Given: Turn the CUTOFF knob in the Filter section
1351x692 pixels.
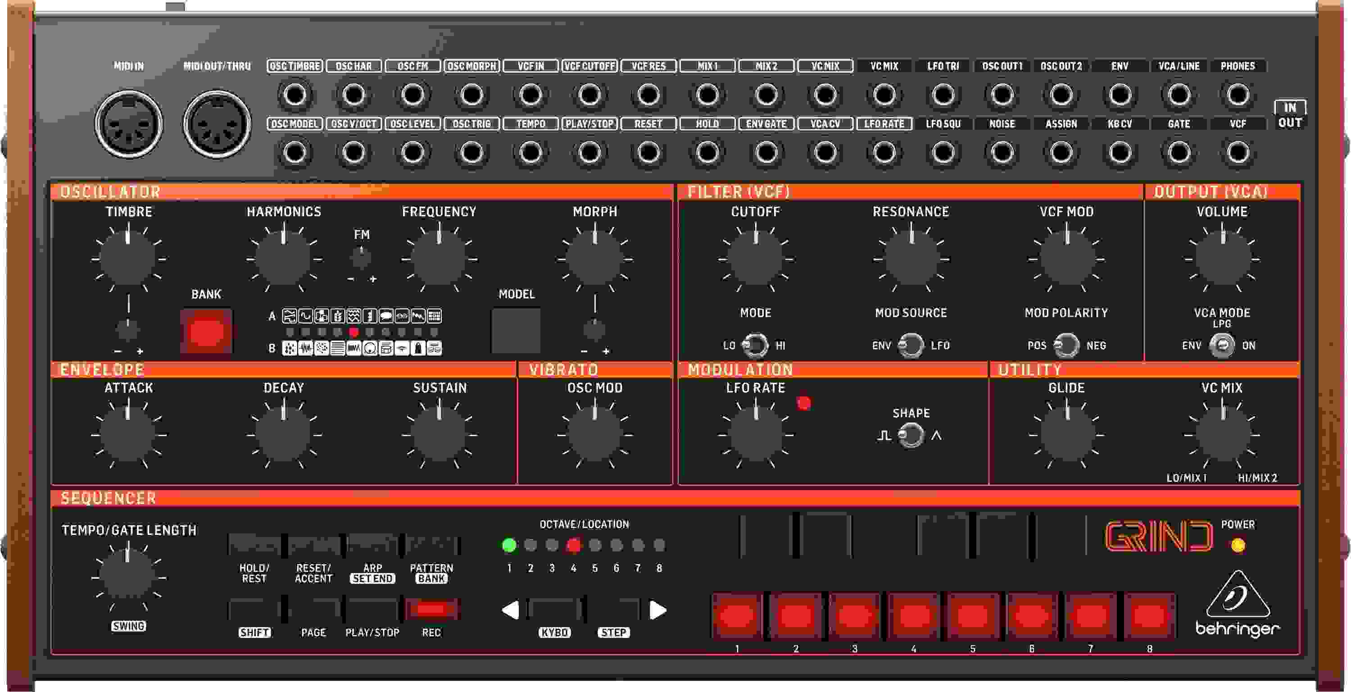Looking at the screenshot, I should pyautogui.click(x=755, y=258).
